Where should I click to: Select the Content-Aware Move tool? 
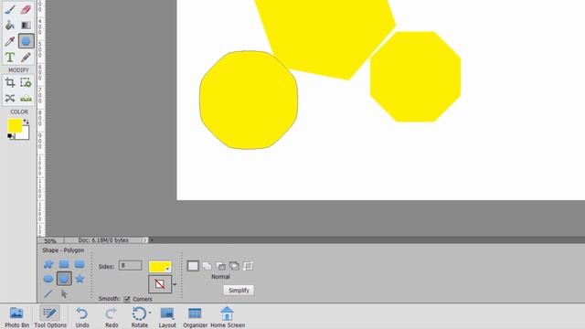10,98
